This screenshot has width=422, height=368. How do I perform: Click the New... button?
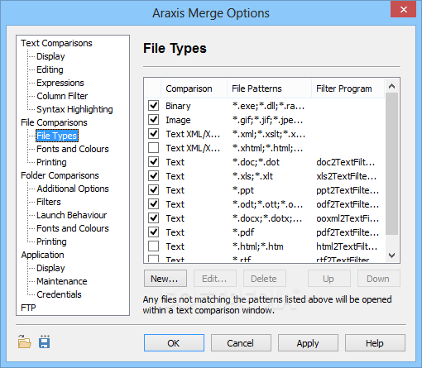click(x=165, y=279)
